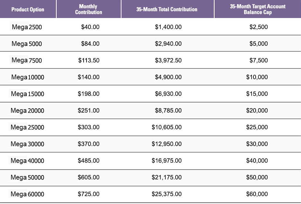301x204 pixels.
Task: Click the Mega 40000 row label
Action: tap(27, 161)
